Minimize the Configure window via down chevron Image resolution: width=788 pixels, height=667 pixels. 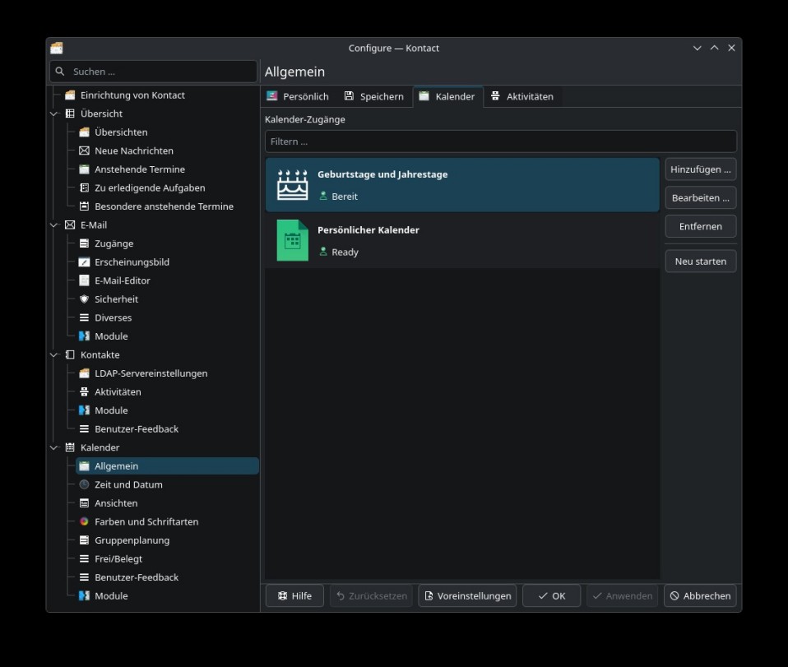point(697,49)
